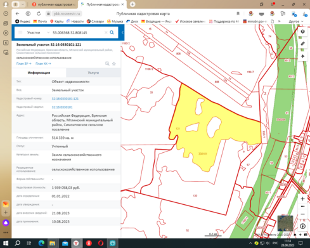Open the Новости bookmark
Image resolution: width=310 pixels, height=248 pixels.
click(x=75, y=22)
